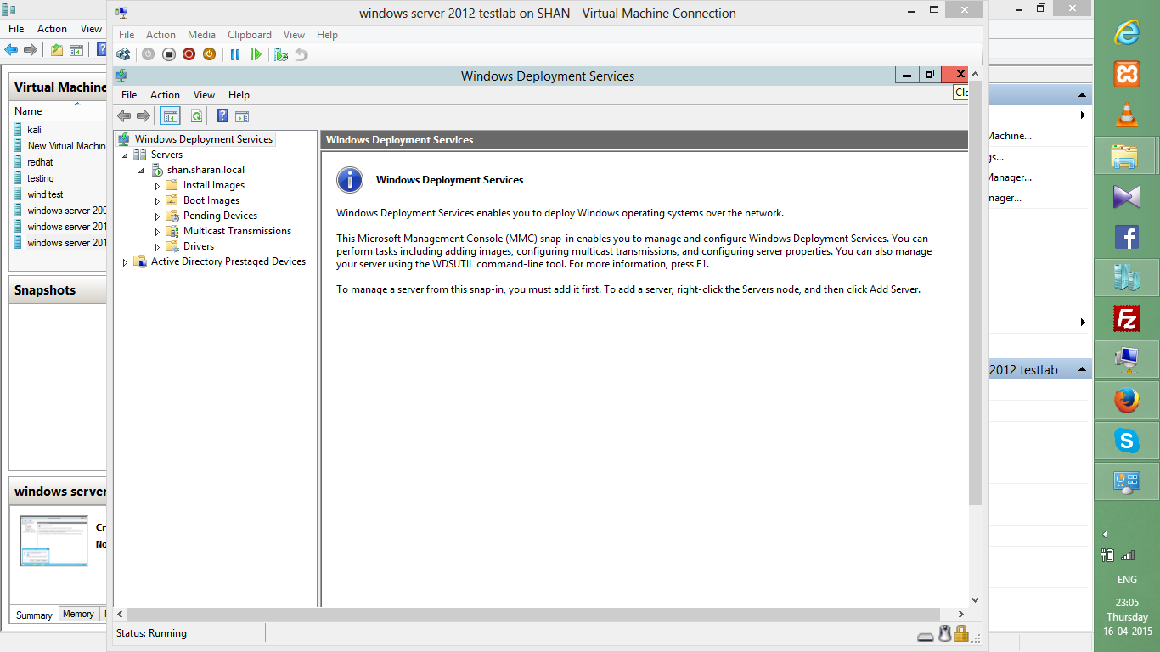Switch to the Summary tab in Hyper-V Manager
The width and height of the screenshot is (1160, 652).
click(x=34, y=615)
